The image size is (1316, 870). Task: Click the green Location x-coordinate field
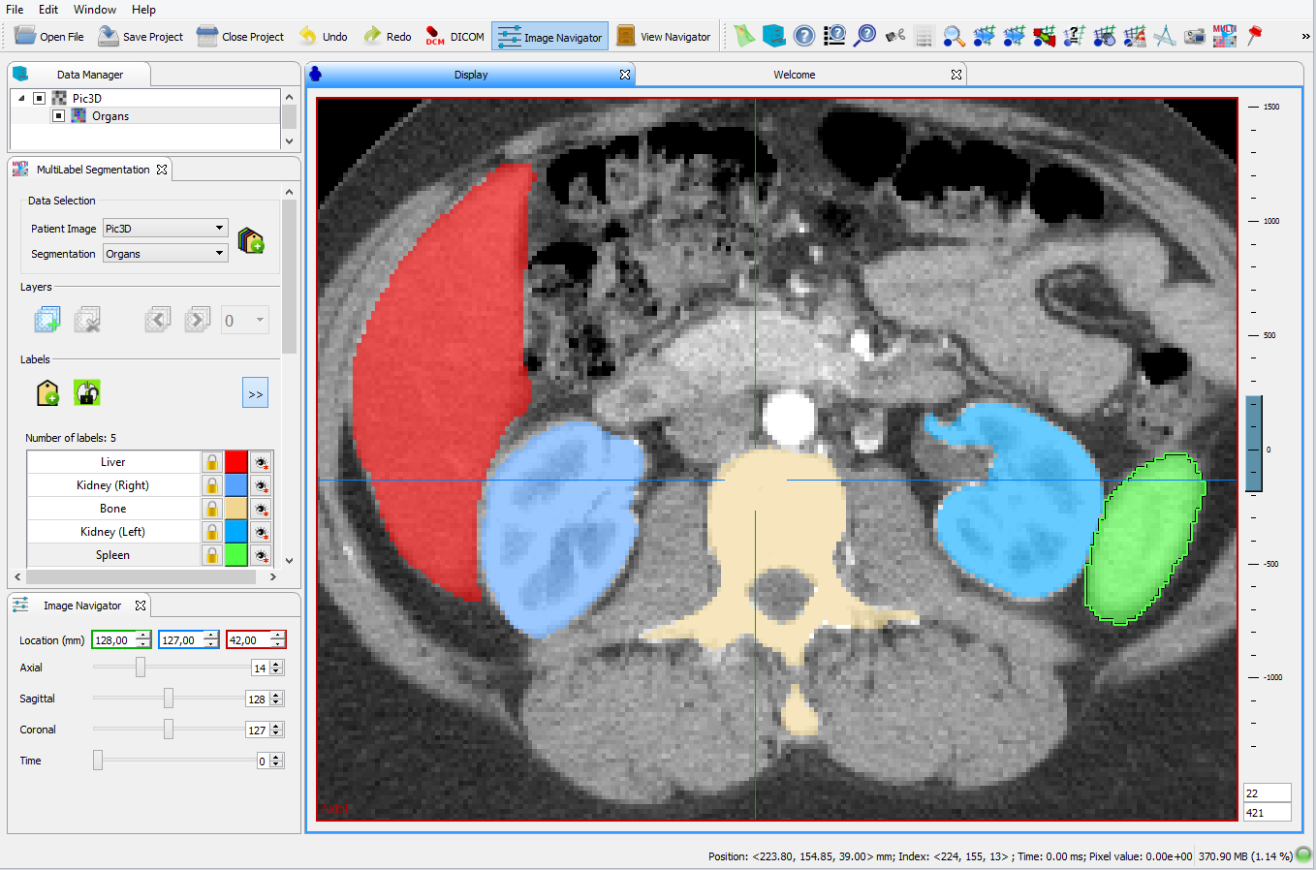(x=121, y=640)
